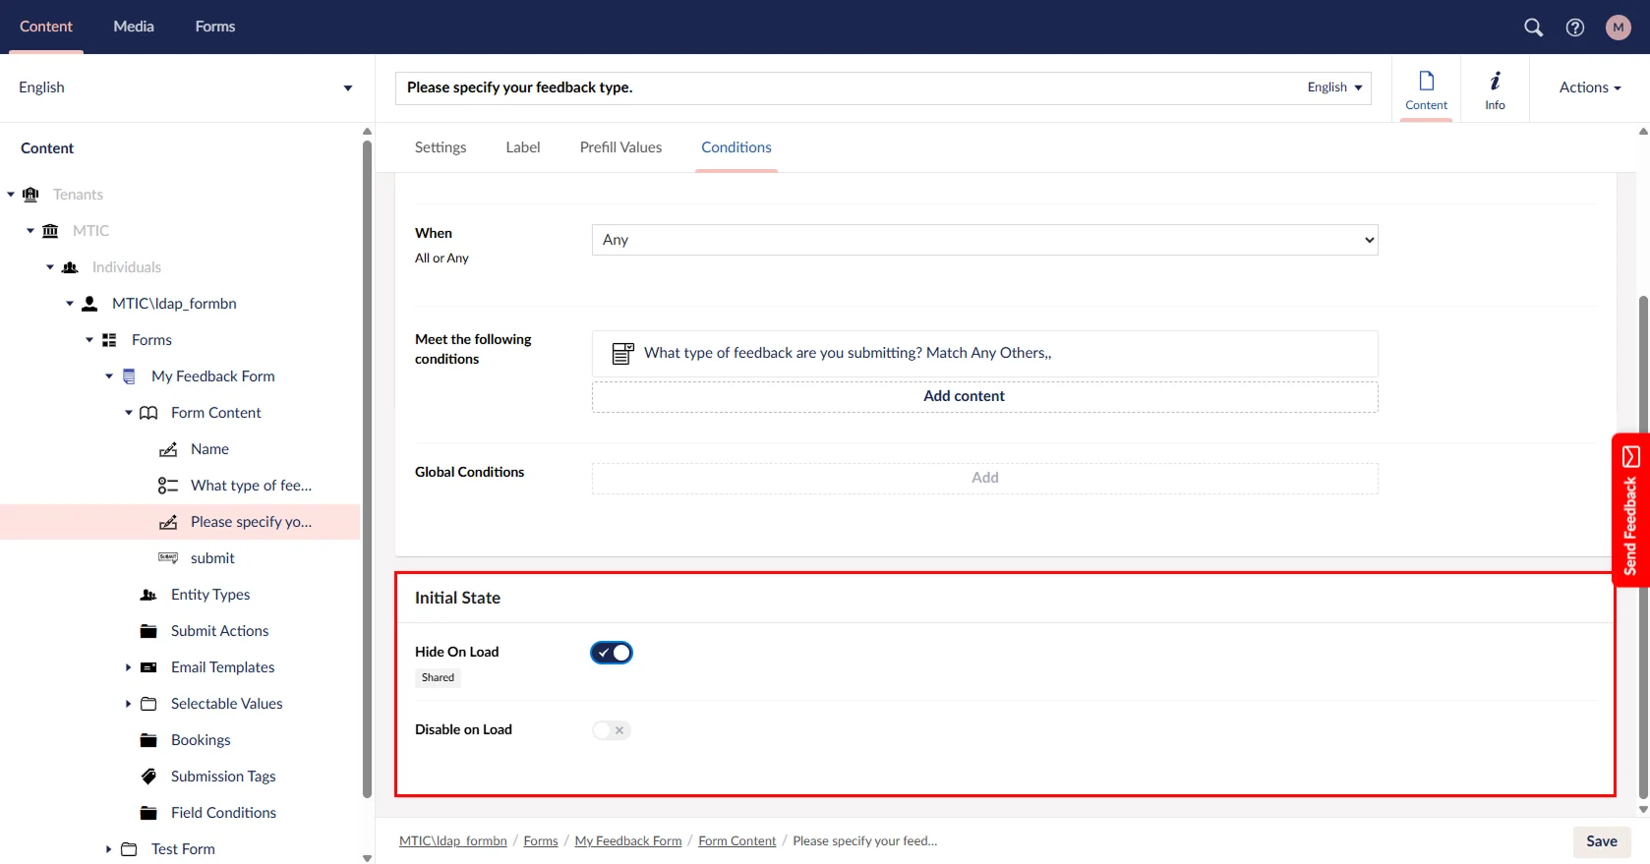Go to the Media section
The width and height of the screenshot is (1650, 864).
pyautogui.click(x=134, y=27)
